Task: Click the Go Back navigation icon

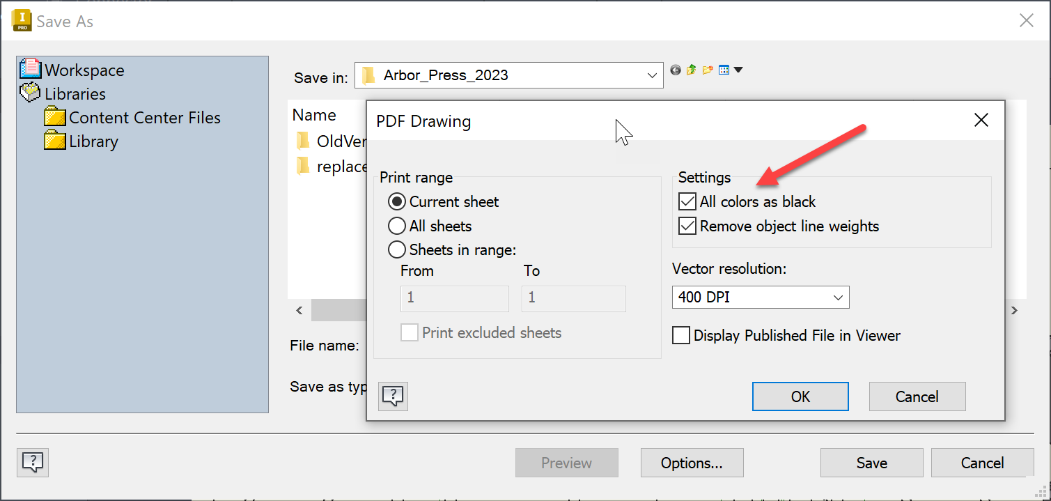Action: [x=674, y=70]
